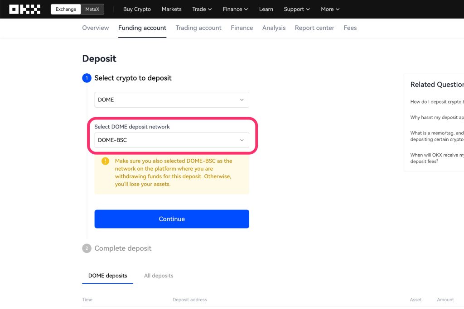
Task: Open the Buy Crypto link
Action: coord(137,9)
